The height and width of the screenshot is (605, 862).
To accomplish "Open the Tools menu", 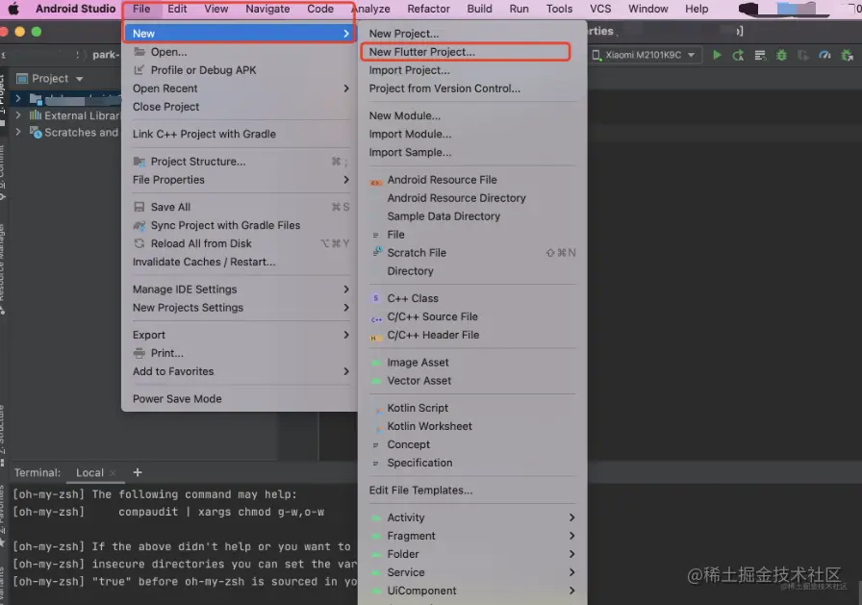I will 559,9.
